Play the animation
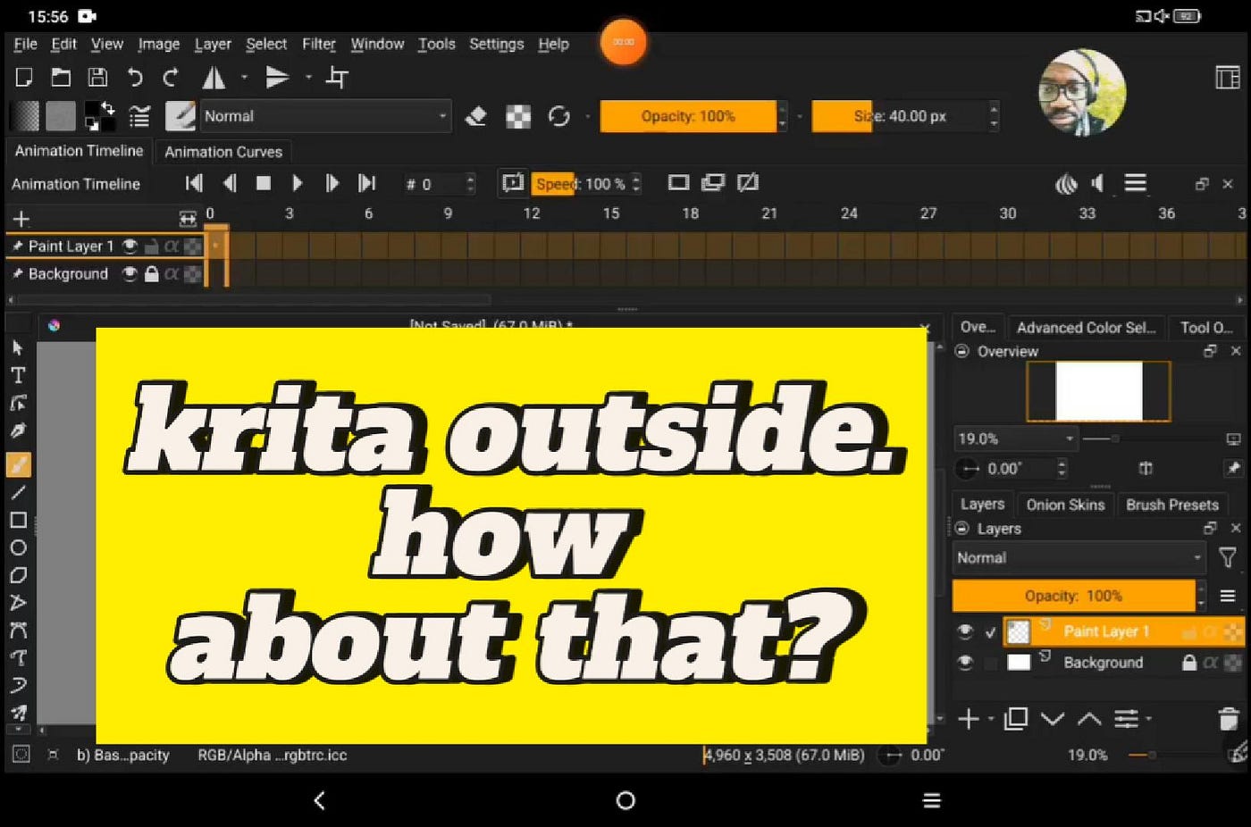This screenshot has height=827, width=1251. click(x=298, y=183)
